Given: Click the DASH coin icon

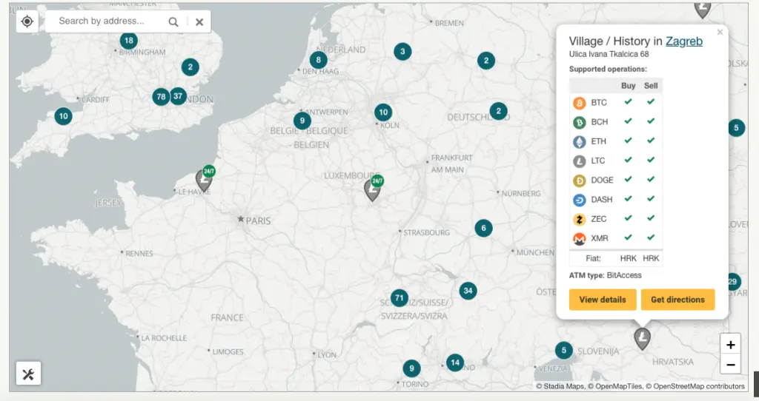Looking at the screenshot, I should point(580,200).
